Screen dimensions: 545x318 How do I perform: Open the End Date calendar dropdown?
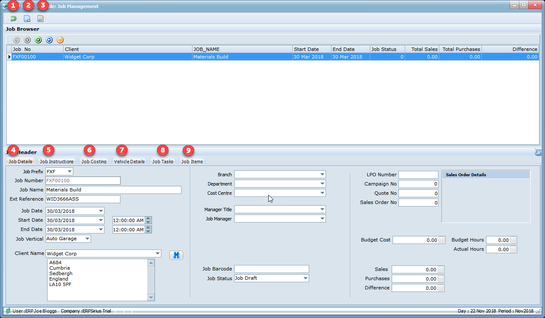tap(101, 229)
